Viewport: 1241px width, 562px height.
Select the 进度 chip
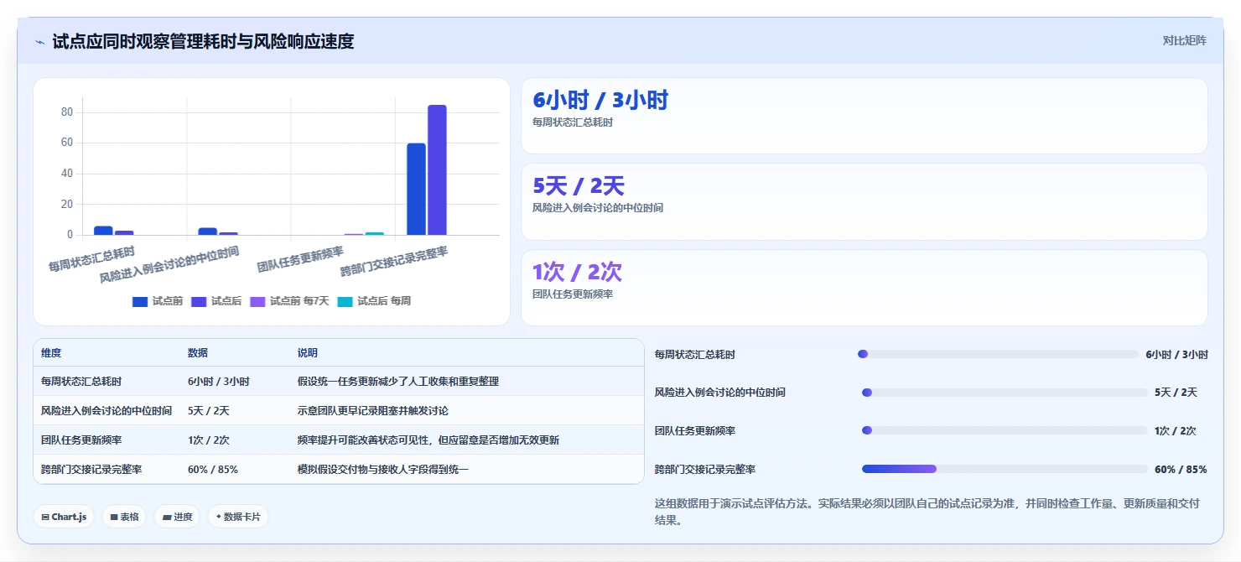click(x=177, y=517)
